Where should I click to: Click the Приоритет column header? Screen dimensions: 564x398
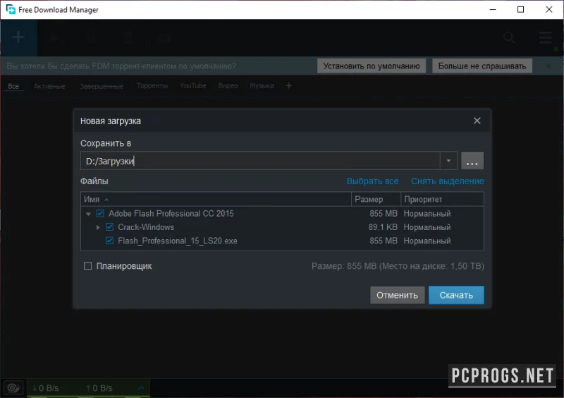coord(442,199)
